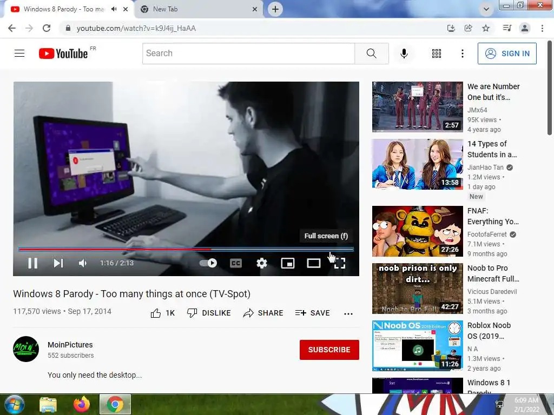
Task: Open Chrome three-dot menu
Action: tap(542, 28)
